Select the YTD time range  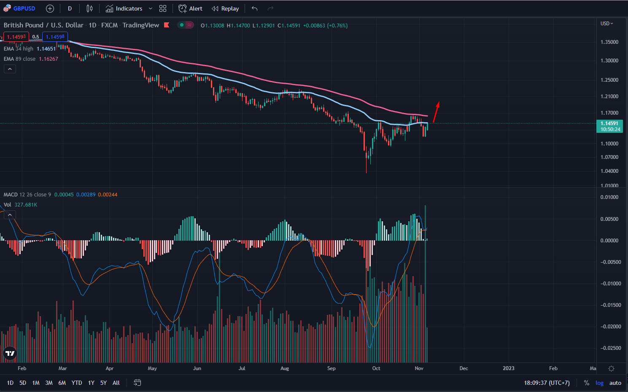[76, 383]
